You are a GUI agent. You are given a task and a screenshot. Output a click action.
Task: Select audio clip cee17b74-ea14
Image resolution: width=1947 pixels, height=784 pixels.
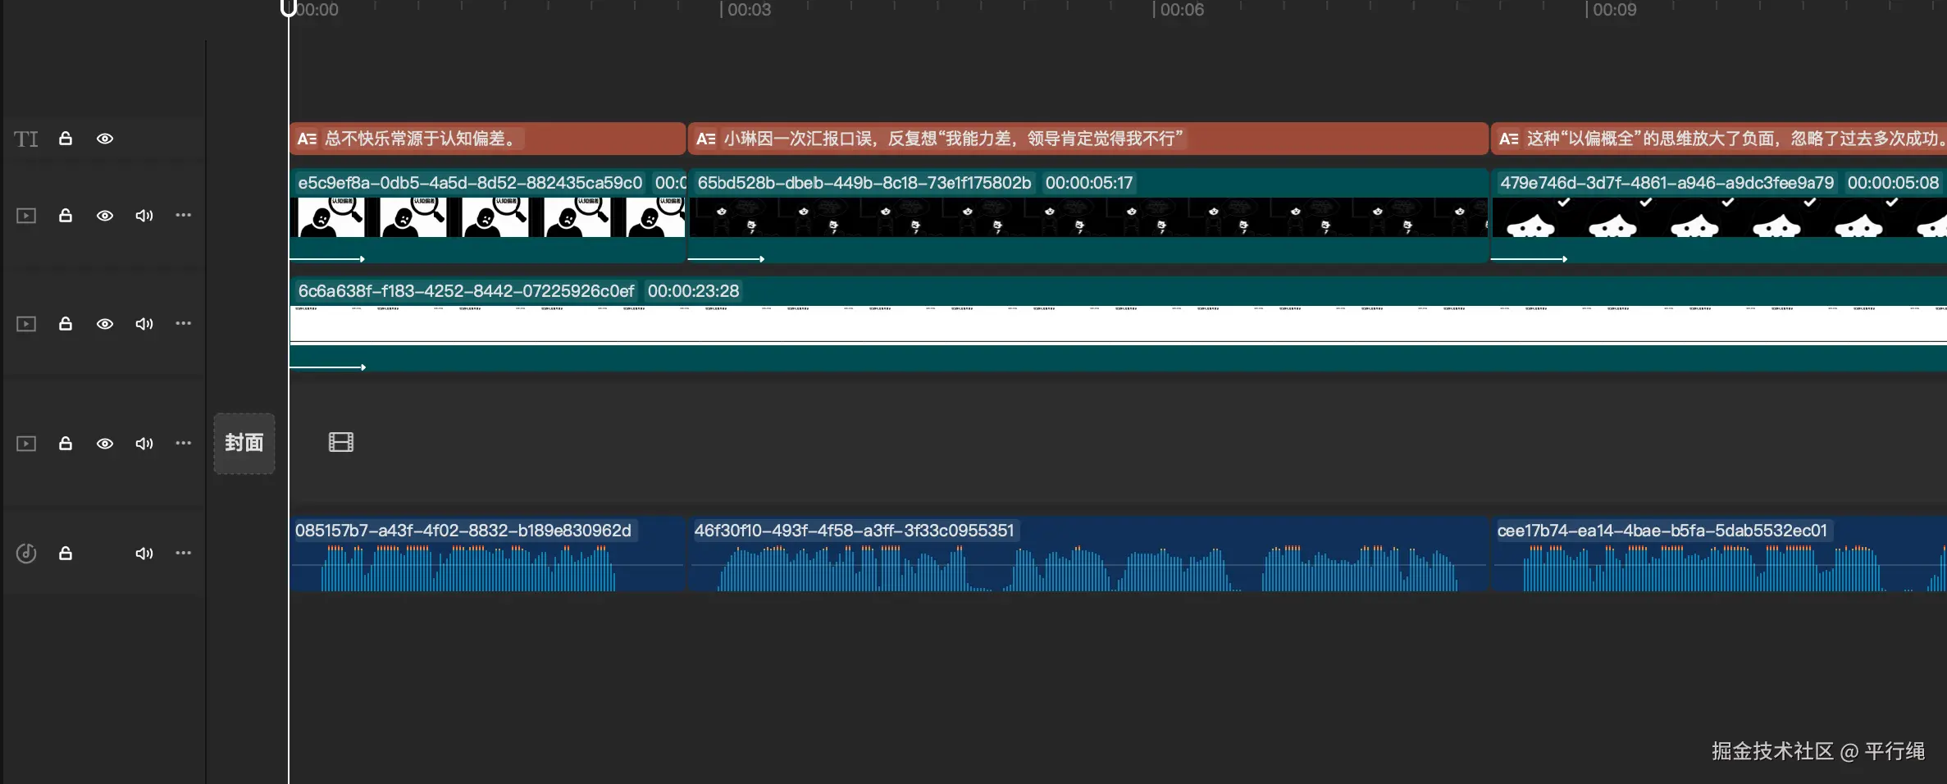[1719, 554]
